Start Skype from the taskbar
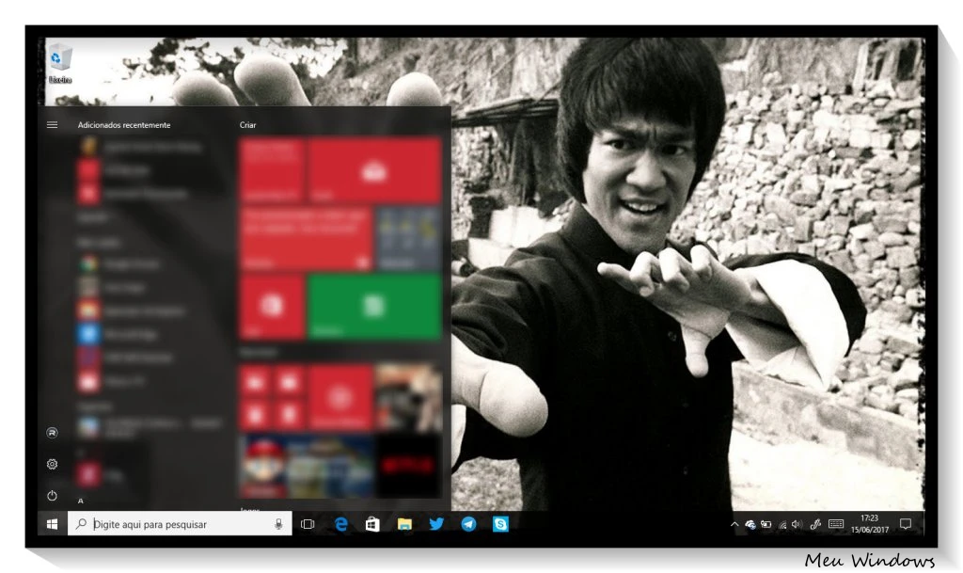 coord(500,524)
